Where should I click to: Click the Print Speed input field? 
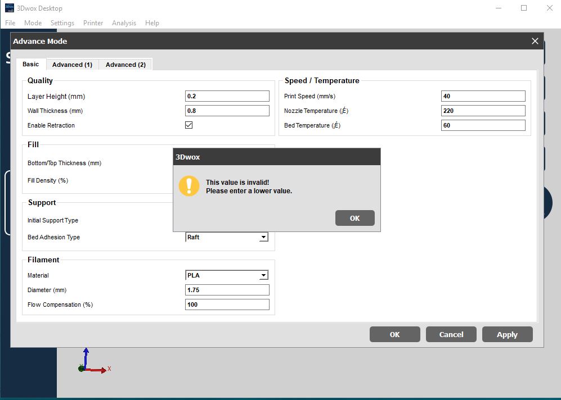click(483, 96)
